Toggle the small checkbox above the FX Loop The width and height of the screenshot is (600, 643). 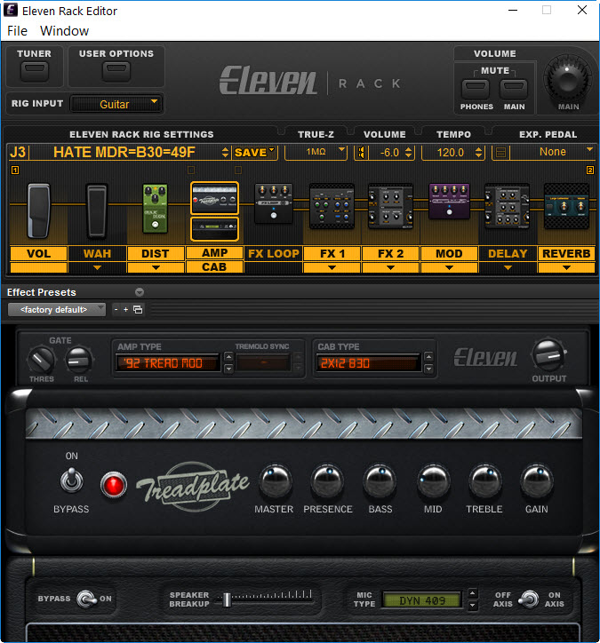click(x=238, y=170)
